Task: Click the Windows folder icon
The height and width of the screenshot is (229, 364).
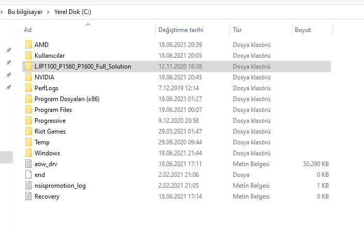Action: pyautogui.click(x=28, y=153)
